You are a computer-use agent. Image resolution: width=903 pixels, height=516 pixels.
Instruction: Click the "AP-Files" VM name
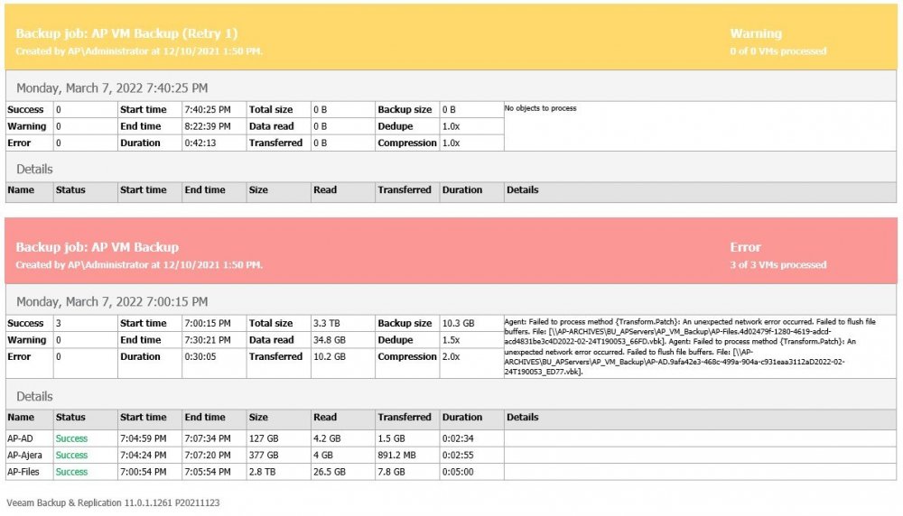23,472
